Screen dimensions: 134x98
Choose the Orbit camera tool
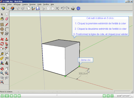[2, 69]
